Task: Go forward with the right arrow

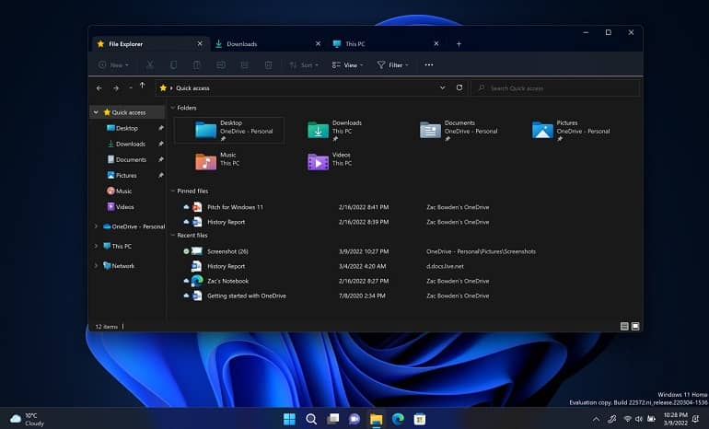Action: coord(116,88)
